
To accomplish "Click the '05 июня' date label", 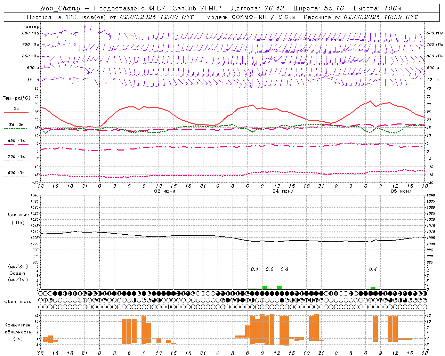I will click(401, 191).
